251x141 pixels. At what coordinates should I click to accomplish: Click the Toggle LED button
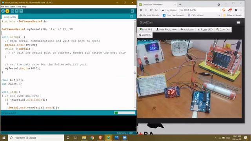(x=205, y=29)
